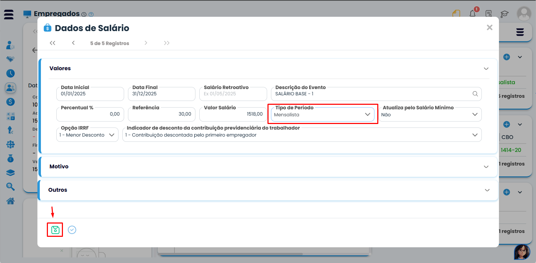Select the employees group sidebar icon
Viewport: 536px width, 263px height.
10,88
